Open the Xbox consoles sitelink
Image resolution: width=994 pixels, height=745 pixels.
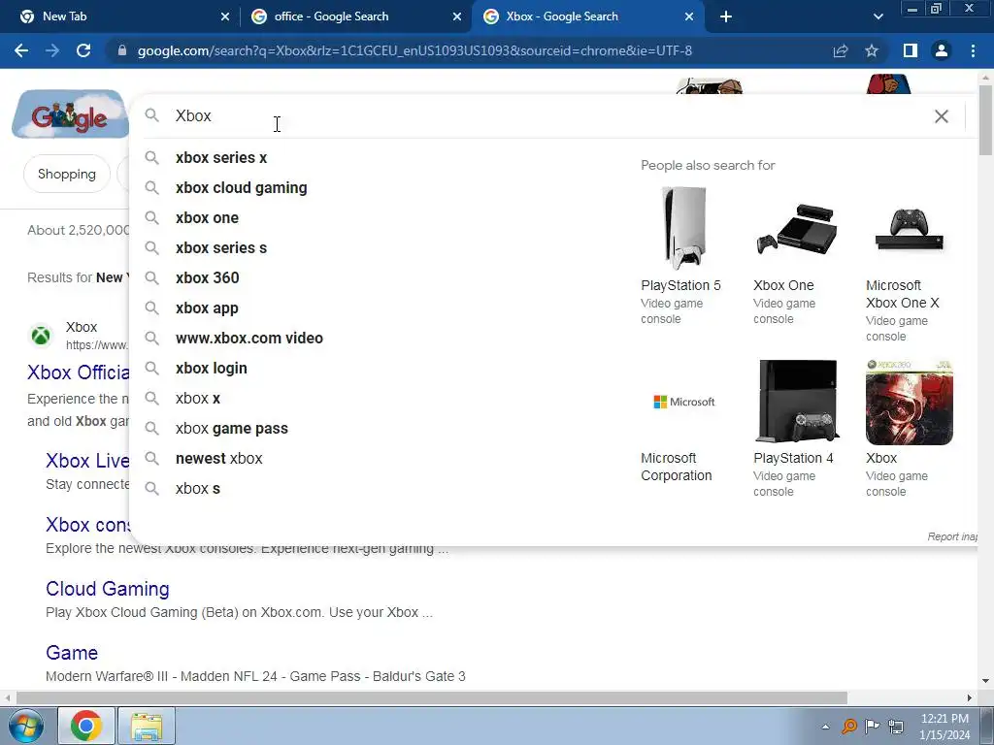pyautogui.click(x=87, y=525)
